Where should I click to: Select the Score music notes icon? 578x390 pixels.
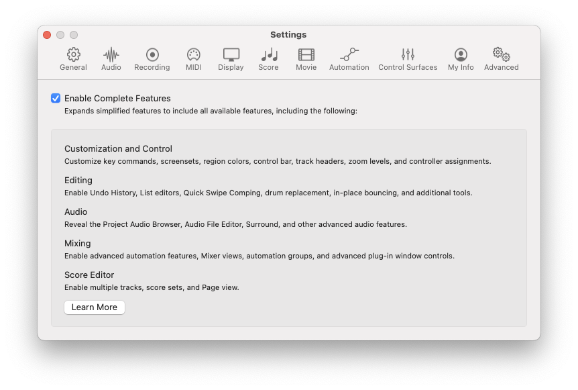[268, 55]
